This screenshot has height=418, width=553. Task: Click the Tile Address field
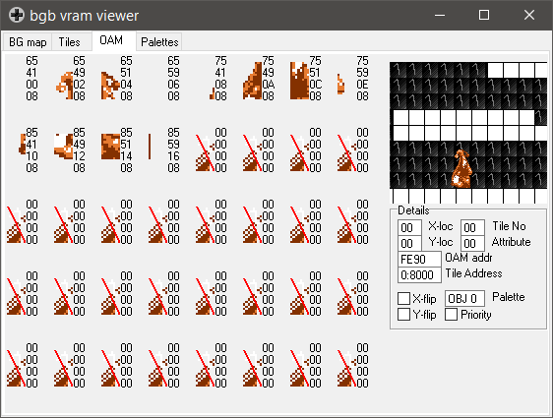(419, 275)
